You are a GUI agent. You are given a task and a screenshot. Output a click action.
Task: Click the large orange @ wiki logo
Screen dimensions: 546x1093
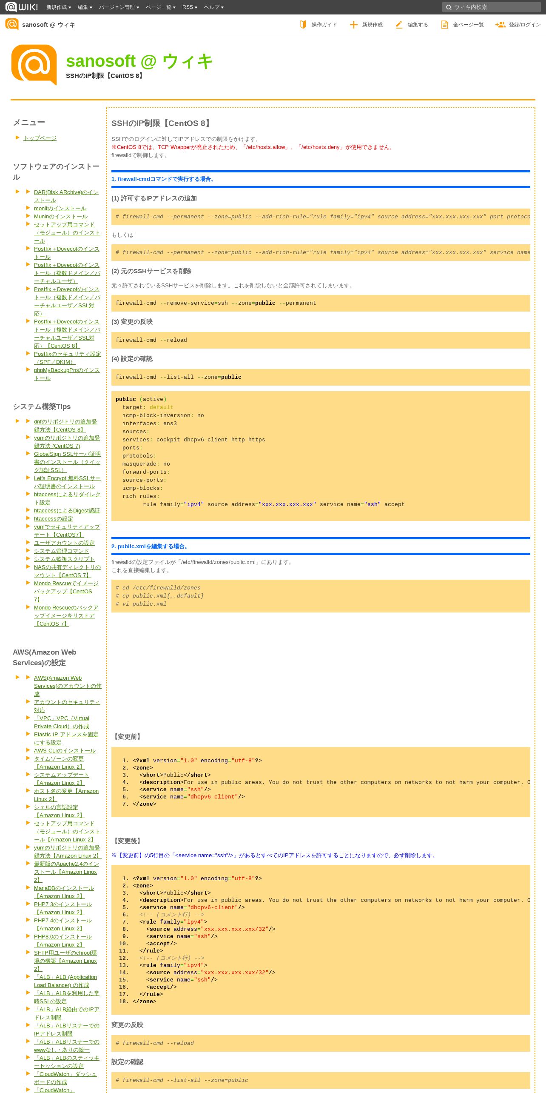(x=34, y=65)
